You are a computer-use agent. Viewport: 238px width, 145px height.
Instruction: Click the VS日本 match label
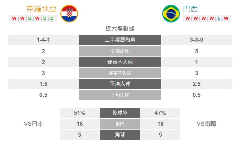click(x=33, y=124)
